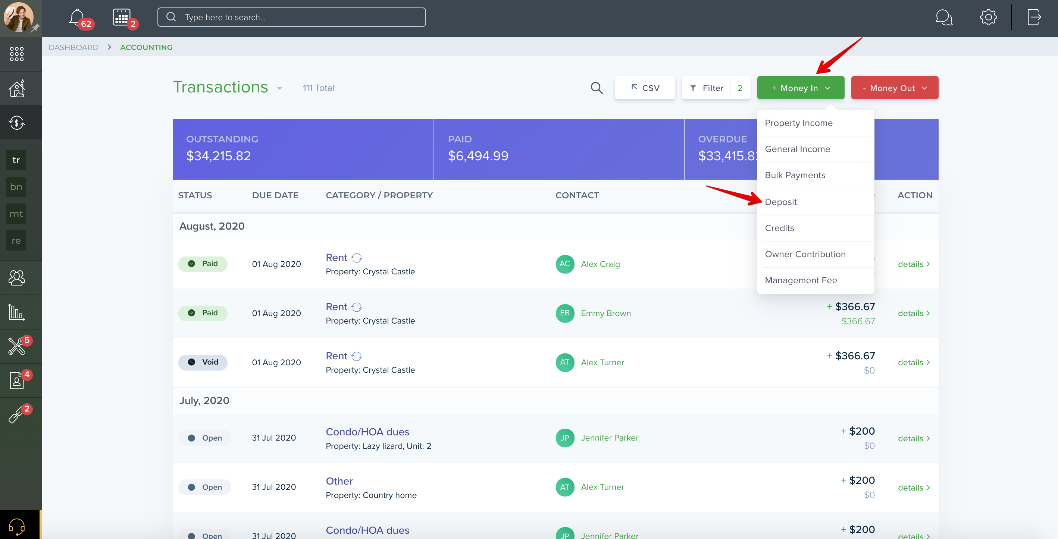
Task: Open details for first Condo/HOA dues row
Action: pyautogui.click(x=913, y=439)
